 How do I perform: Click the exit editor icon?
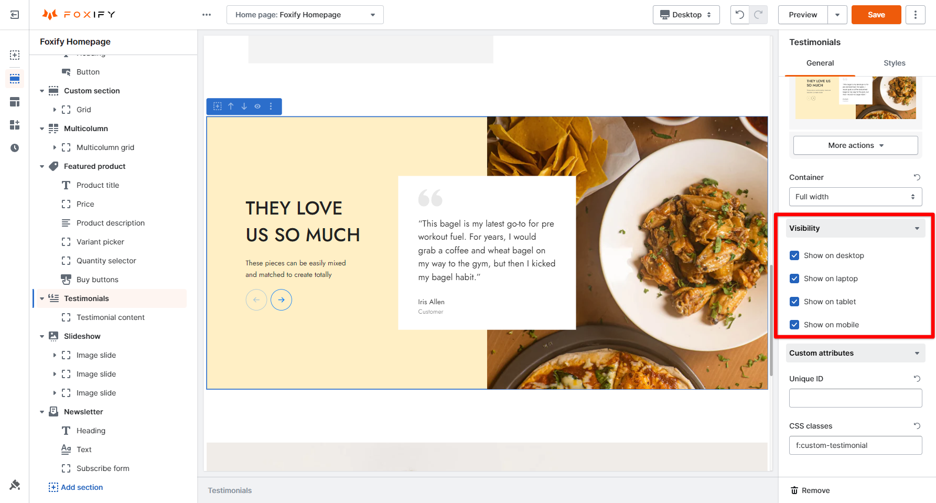[x=15, y=15]
